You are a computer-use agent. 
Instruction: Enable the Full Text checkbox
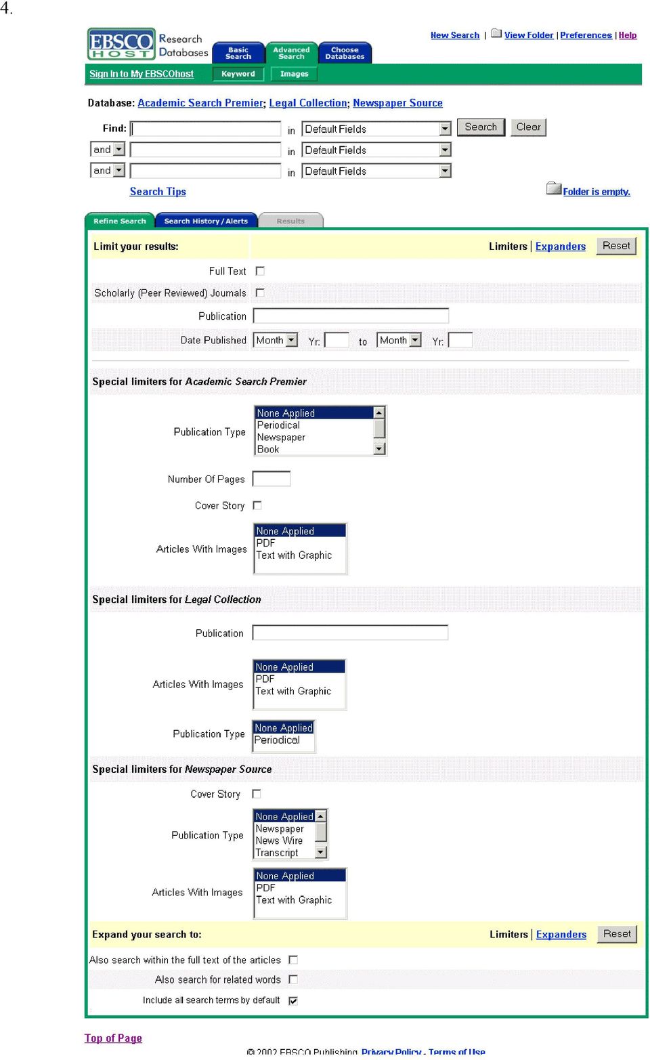260,271
